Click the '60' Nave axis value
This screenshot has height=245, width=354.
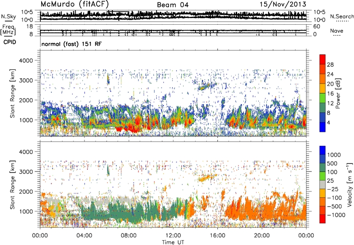tap(317, 27)
